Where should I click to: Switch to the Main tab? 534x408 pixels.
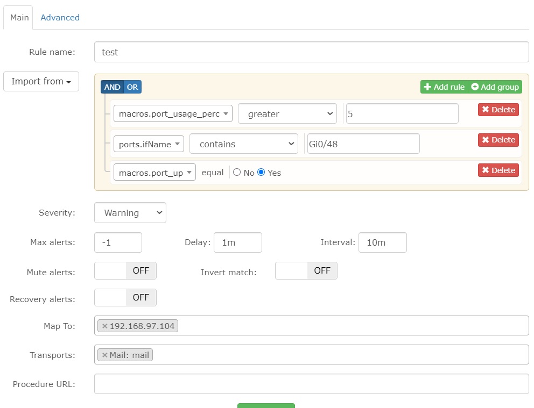[x=19, y=18]
